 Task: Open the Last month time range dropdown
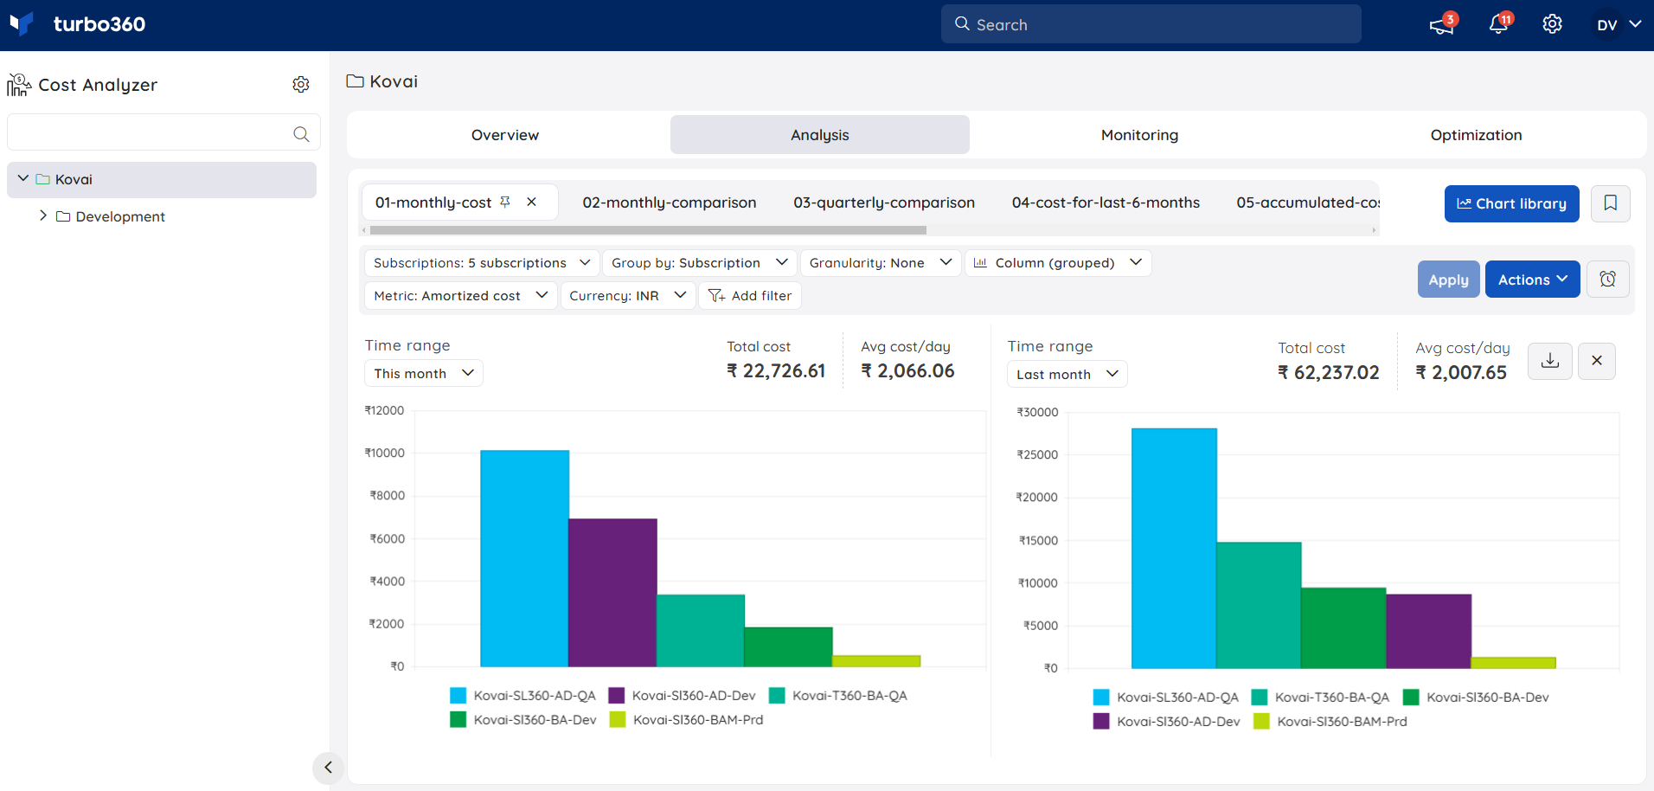(1067, 374)
